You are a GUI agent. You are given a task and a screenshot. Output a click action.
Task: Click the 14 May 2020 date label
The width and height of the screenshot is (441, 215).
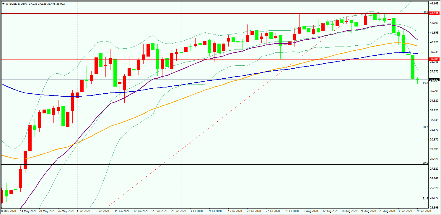tap(28, 211)
